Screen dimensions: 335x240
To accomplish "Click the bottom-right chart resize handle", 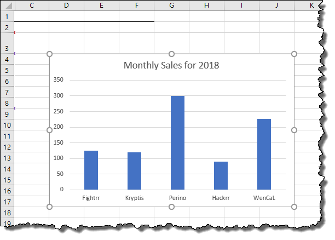I will [x=294, y=207].
